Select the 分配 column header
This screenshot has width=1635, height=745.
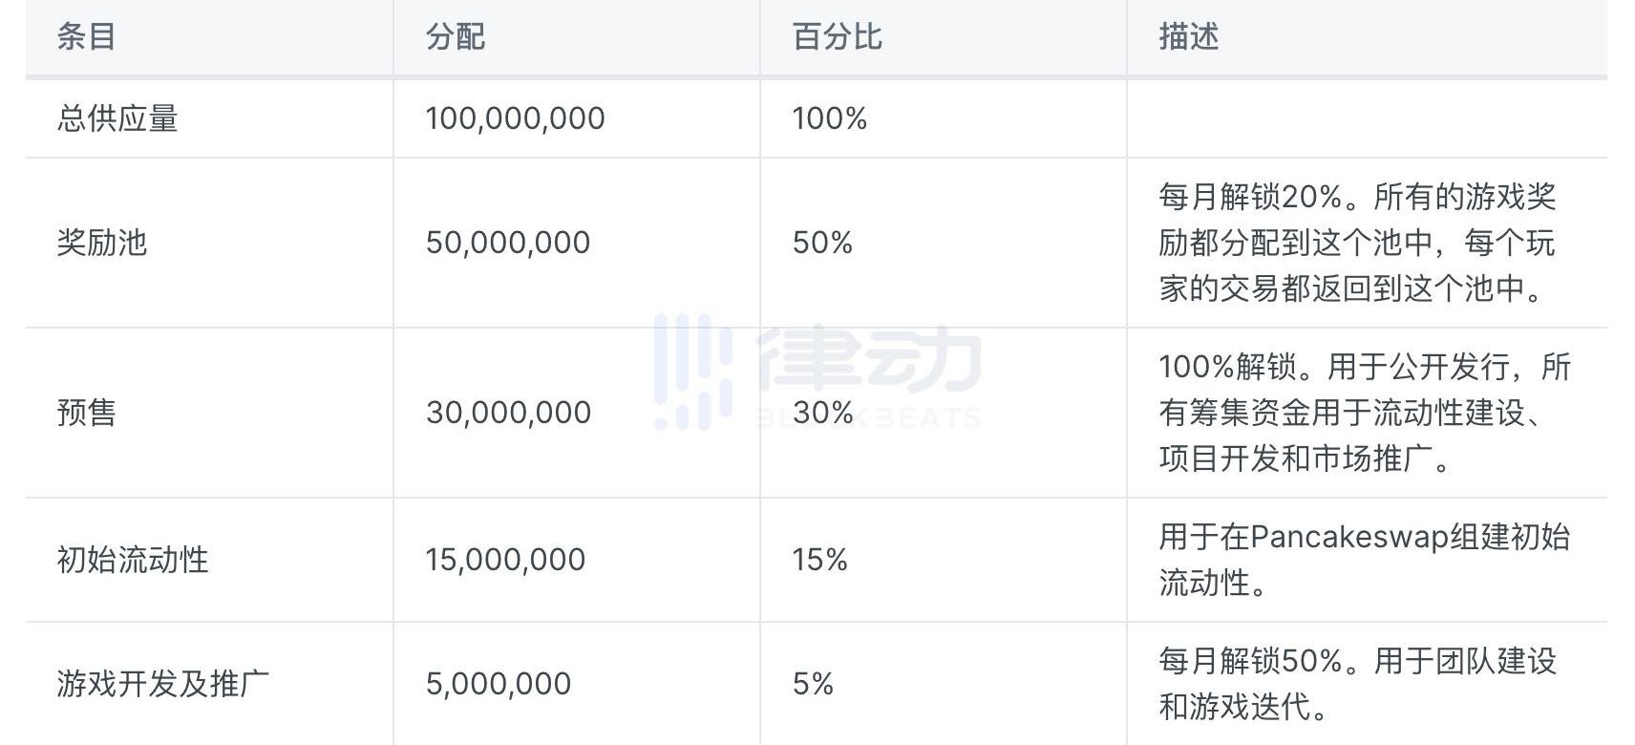pos(456,37)
